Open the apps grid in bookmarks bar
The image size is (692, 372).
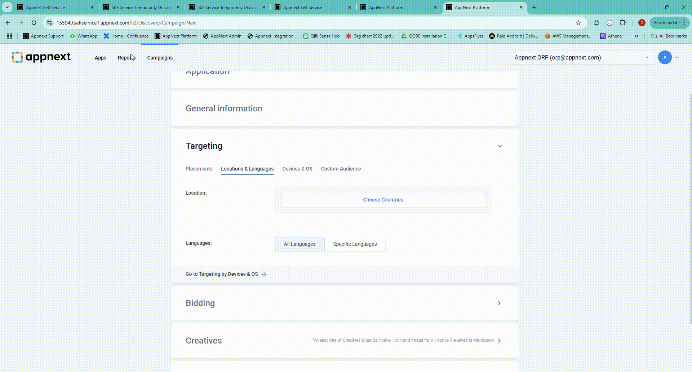pos(9,36)
